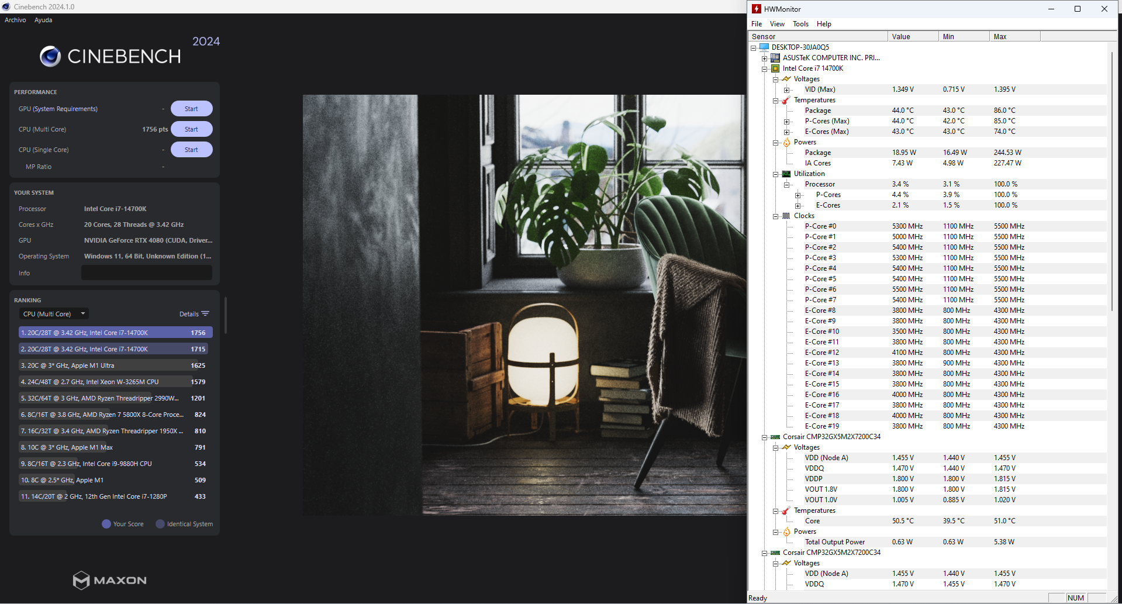Image resolution: width=1122 pixels, height=604 pixels.
Task: Click the DESKTOP-30JA0Q5 computer icon
Action: [x=764, y=47]
